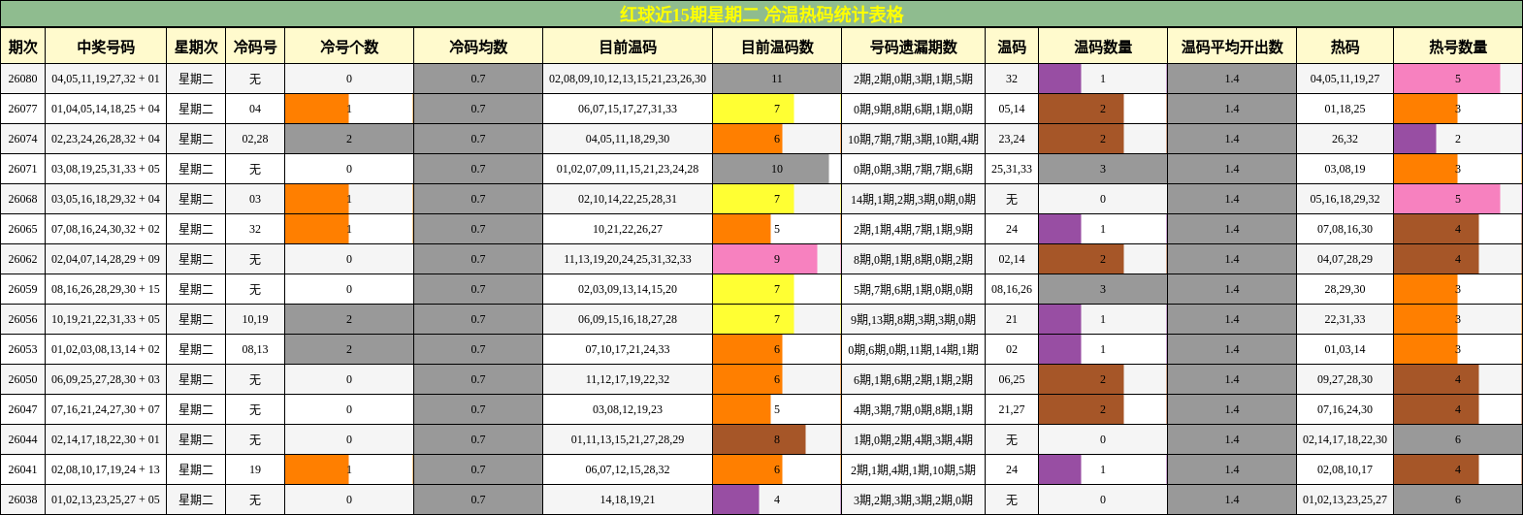Screen dimensions: 1523x515
Task: Click missed periods cell 10期,7期,7期,3期,10期,4期
Action: 914,139
